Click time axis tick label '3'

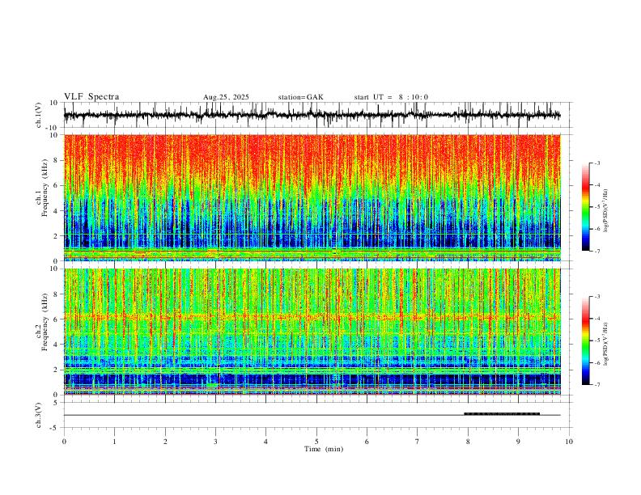pos(215,442)
